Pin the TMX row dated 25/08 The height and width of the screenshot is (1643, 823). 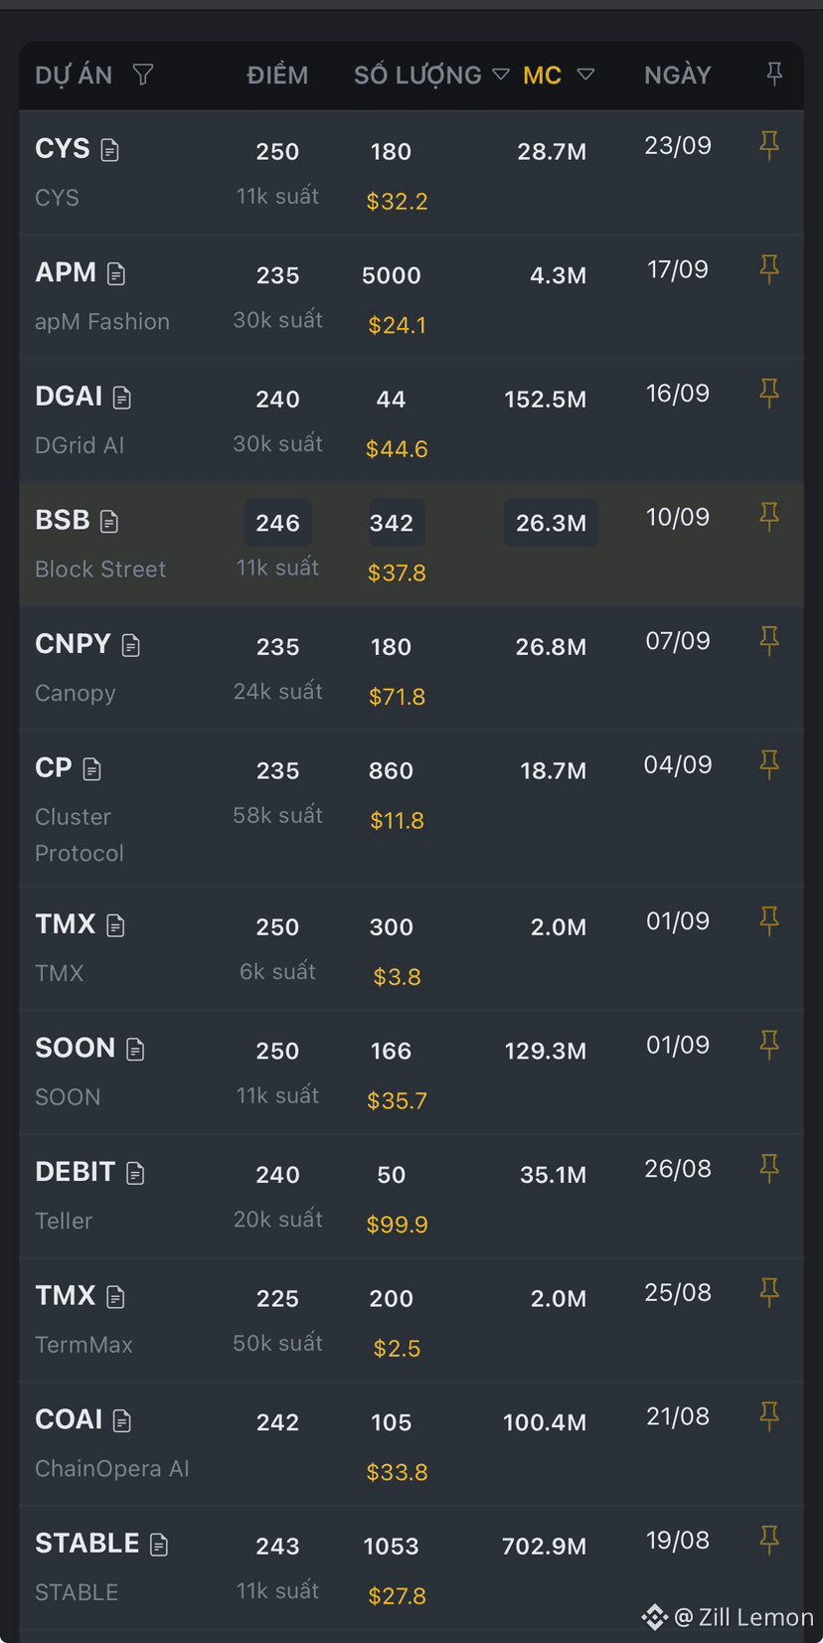point(769,1292)
